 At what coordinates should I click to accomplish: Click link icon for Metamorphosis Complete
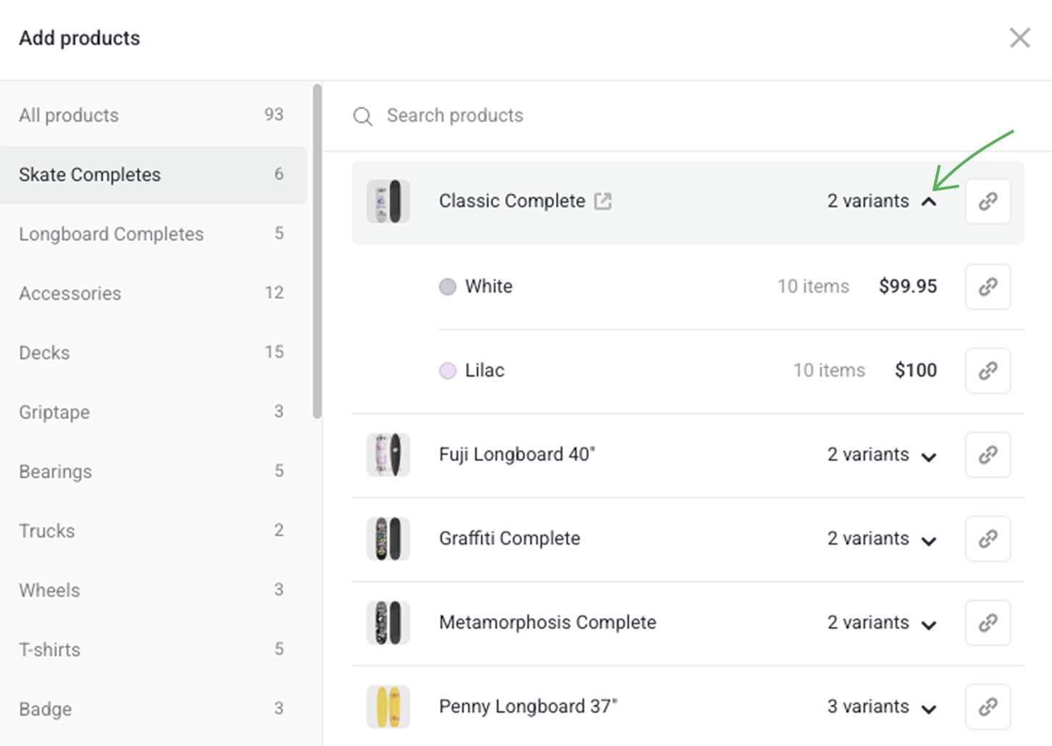988,623
